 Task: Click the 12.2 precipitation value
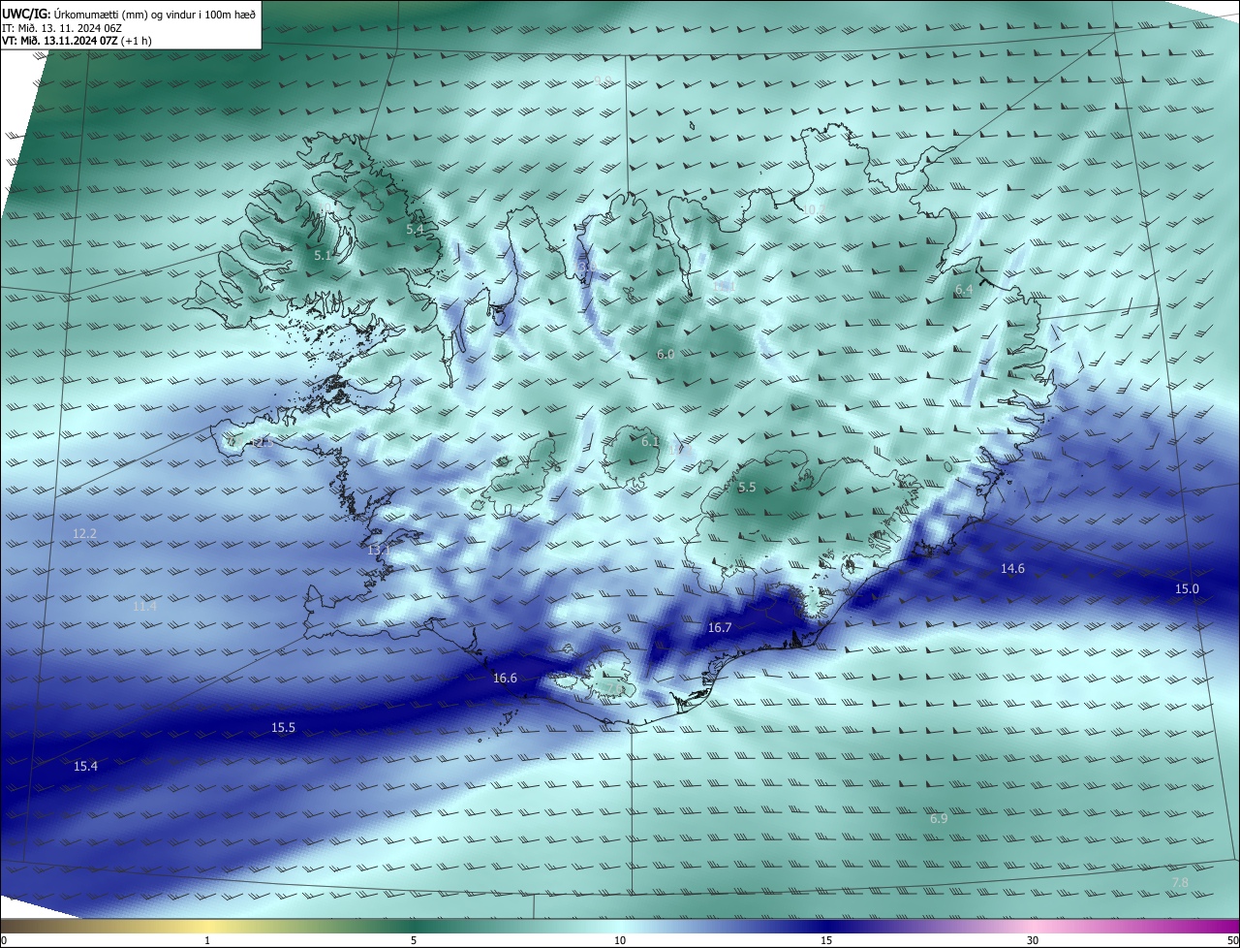84,534
